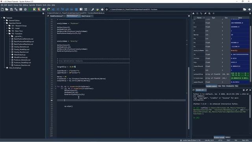This screenshot has height=142, width=252.
Task: Open the Debug menu
Action: pos(26,5)
